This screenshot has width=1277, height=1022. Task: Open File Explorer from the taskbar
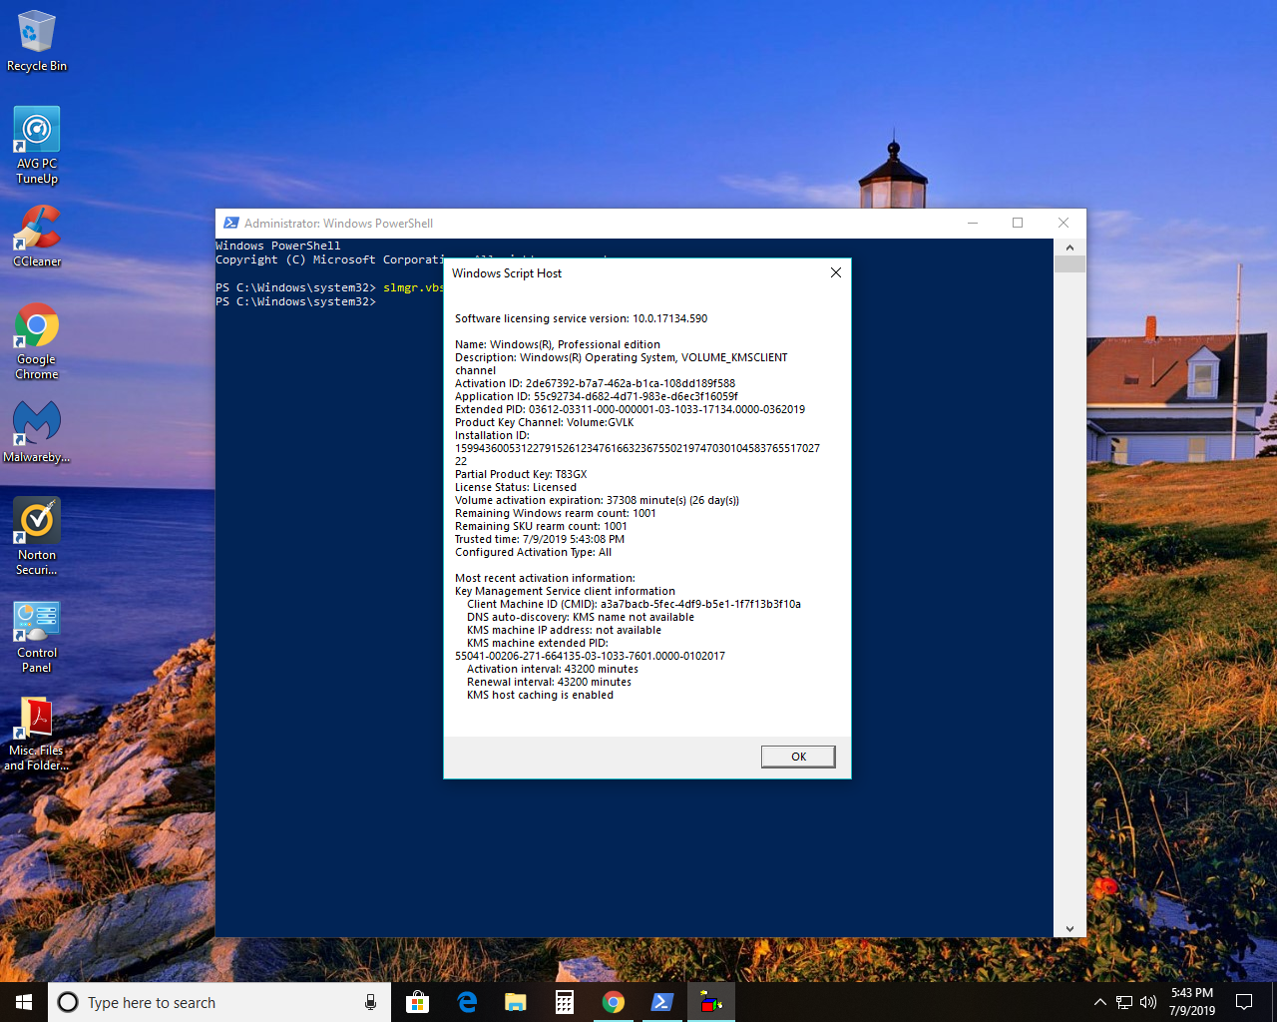[515, 1002]
